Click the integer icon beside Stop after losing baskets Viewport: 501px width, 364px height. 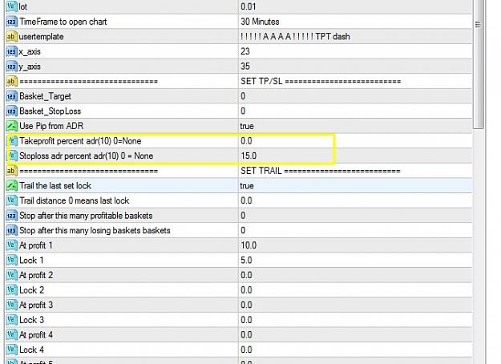coord(11,230)
